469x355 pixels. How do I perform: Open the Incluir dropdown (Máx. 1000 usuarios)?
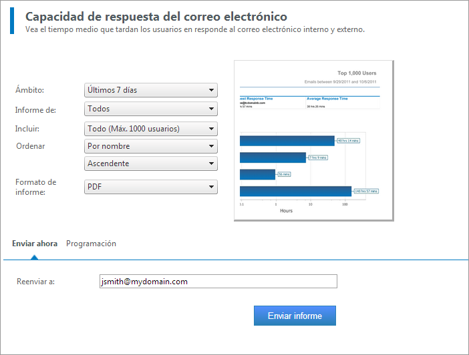click(151, 128)
